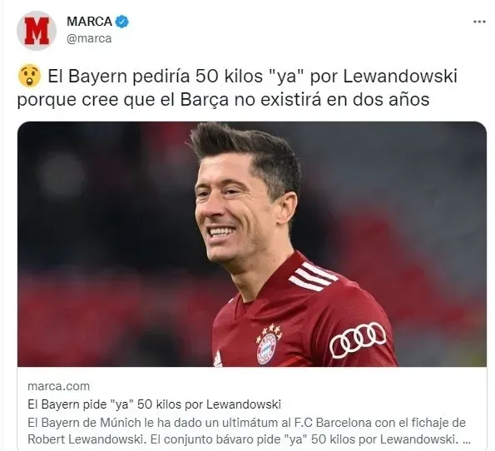Click the MARCA account name
The image size is (495, 451).
89,22
